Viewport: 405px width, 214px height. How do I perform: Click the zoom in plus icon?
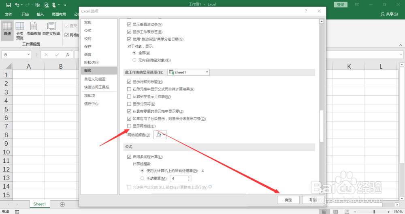point(388,212)
